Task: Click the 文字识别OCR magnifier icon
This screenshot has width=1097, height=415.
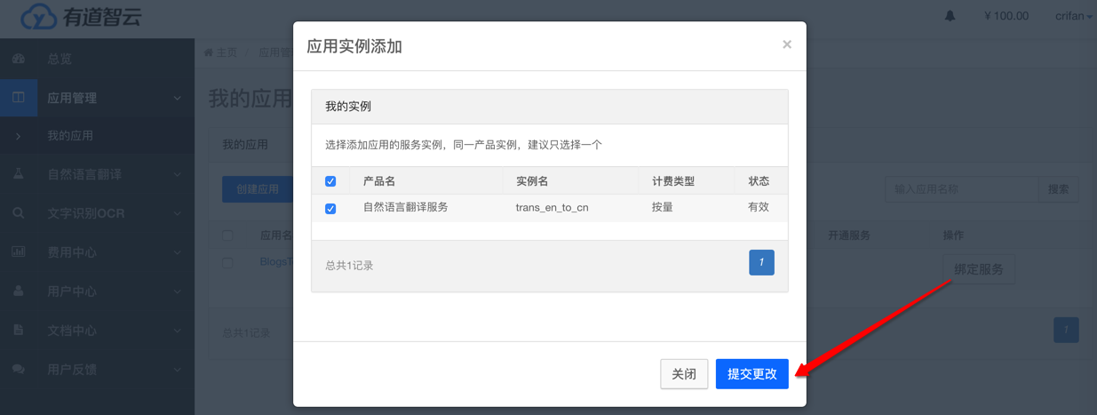Action: point(19,213)
